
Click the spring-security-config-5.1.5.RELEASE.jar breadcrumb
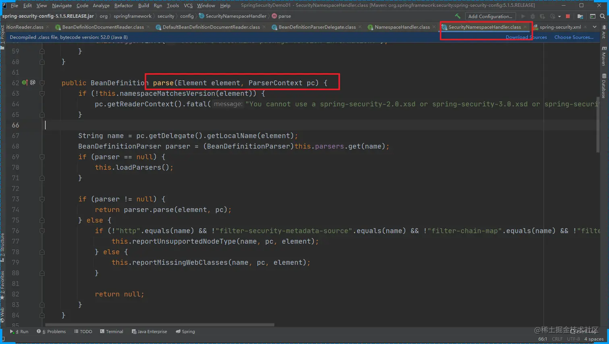tap(48, 16)
